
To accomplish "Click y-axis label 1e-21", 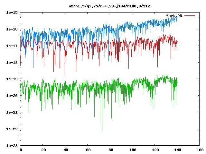I will [x=12, y=112].
